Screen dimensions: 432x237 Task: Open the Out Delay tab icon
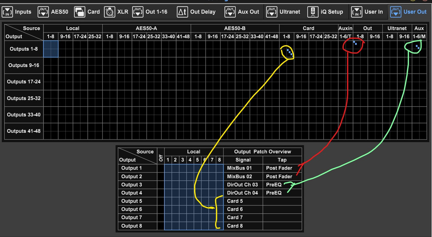(182, 12)
